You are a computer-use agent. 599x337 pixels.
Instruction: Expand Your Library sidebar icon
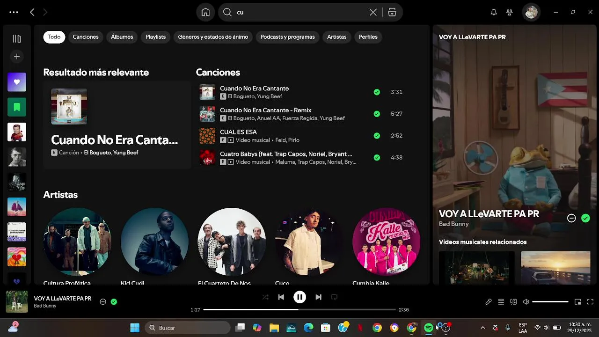point(17,39)
